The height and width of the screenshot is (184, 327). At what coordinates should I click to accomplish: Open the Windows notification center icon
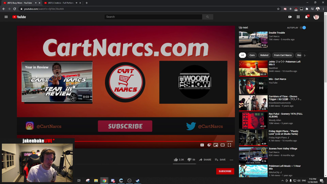click(321, 180)
